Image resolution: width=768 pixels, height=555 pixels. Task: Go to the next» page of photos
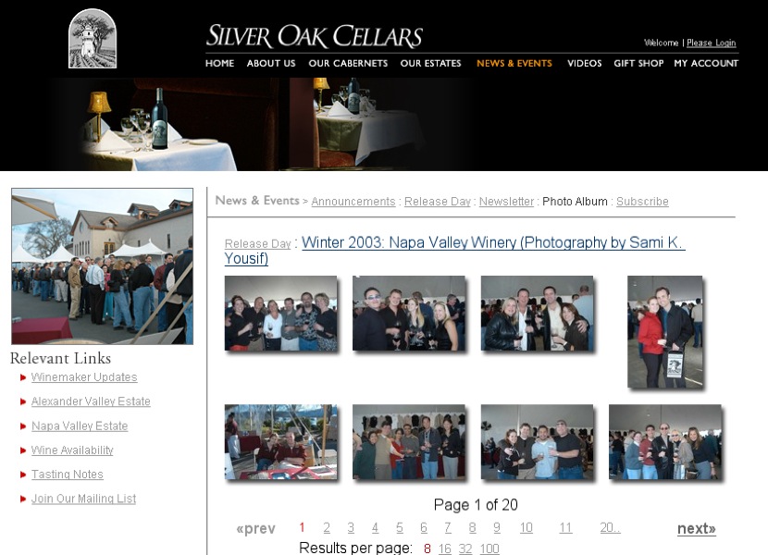click(x=696, y=529)
